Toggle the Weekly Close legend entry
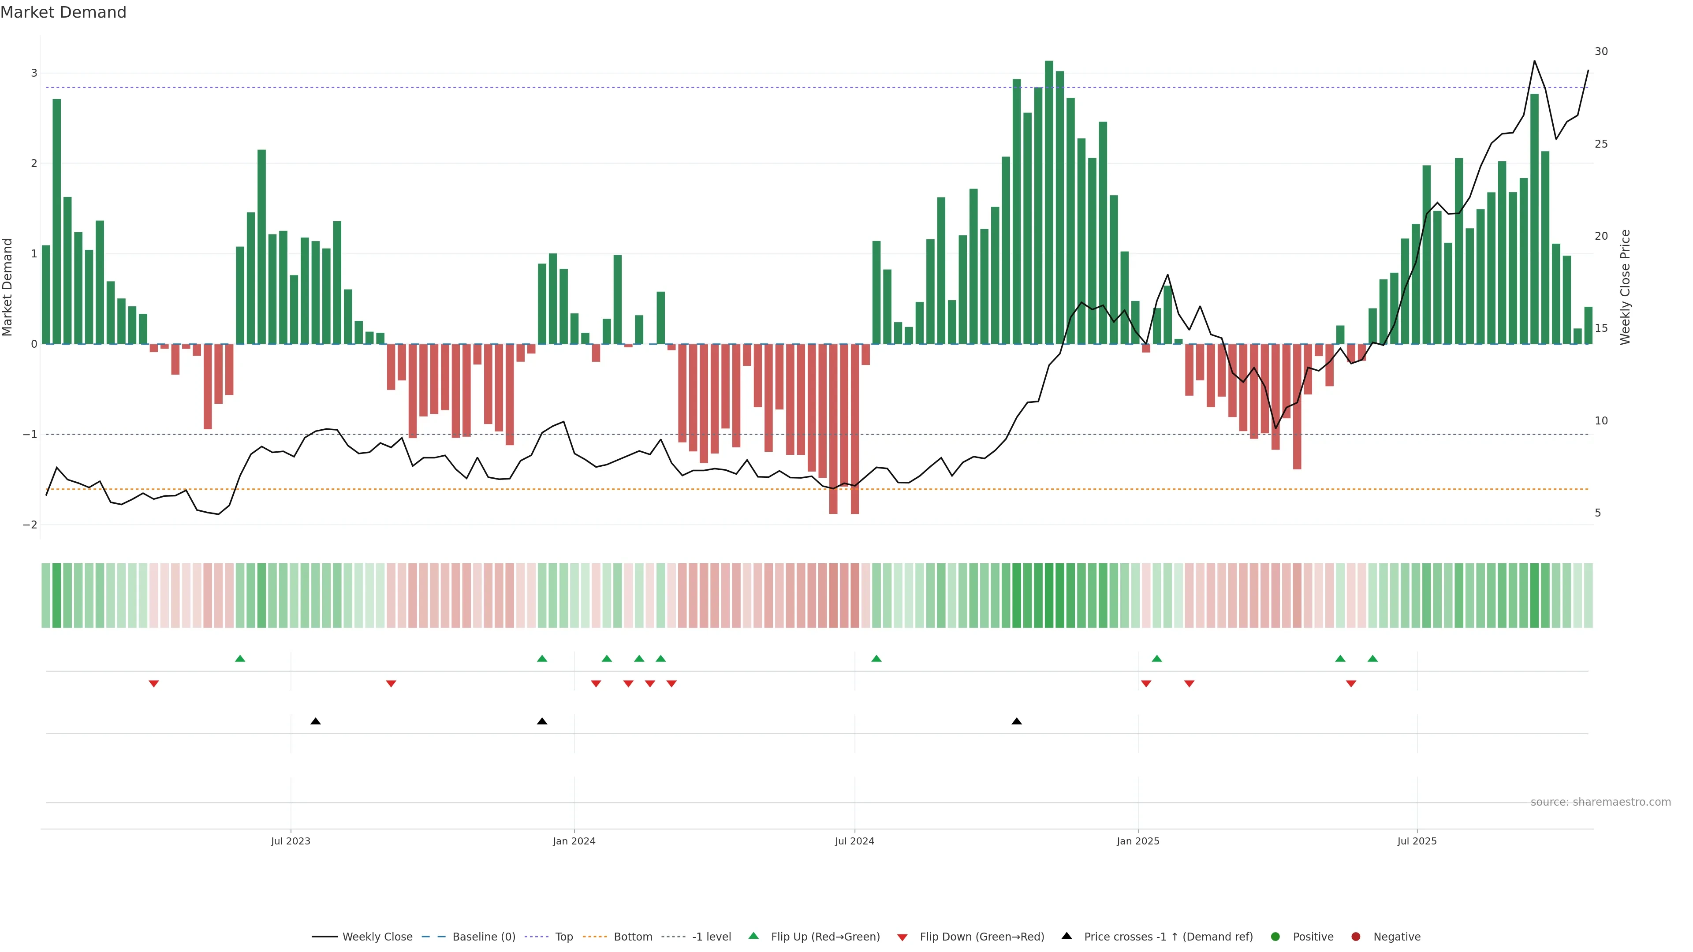 pyautogui.click(x=377, y=936)
